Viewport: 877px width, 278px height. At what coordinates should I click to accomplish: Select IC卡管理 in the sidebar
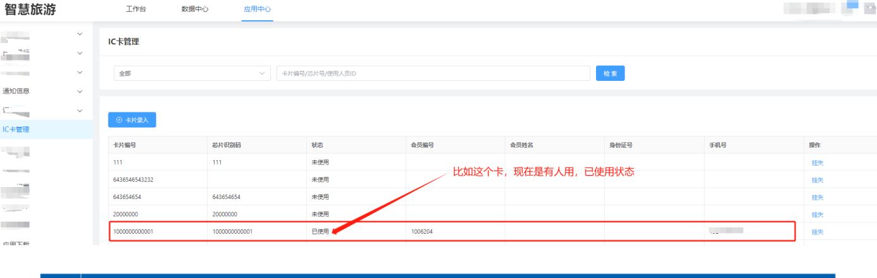(x=16, y=130)
